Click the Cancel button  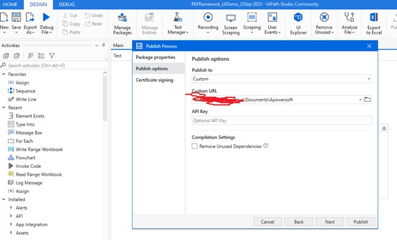point(268,221)
